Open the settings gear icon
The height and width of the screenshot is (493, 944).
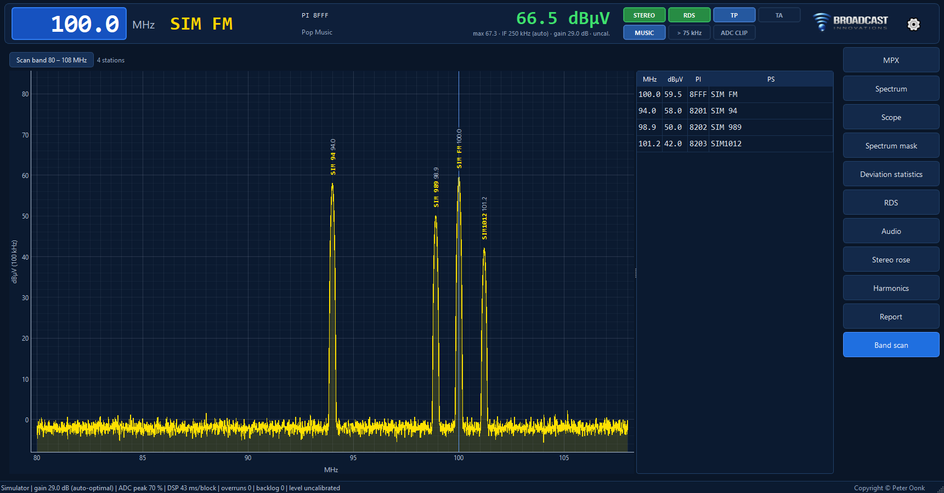click(913, 24)
